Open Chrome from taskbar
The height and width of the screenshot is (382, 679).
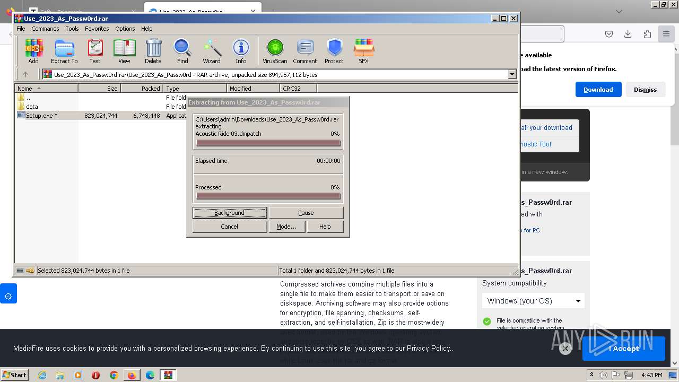(x=114, y=375)
